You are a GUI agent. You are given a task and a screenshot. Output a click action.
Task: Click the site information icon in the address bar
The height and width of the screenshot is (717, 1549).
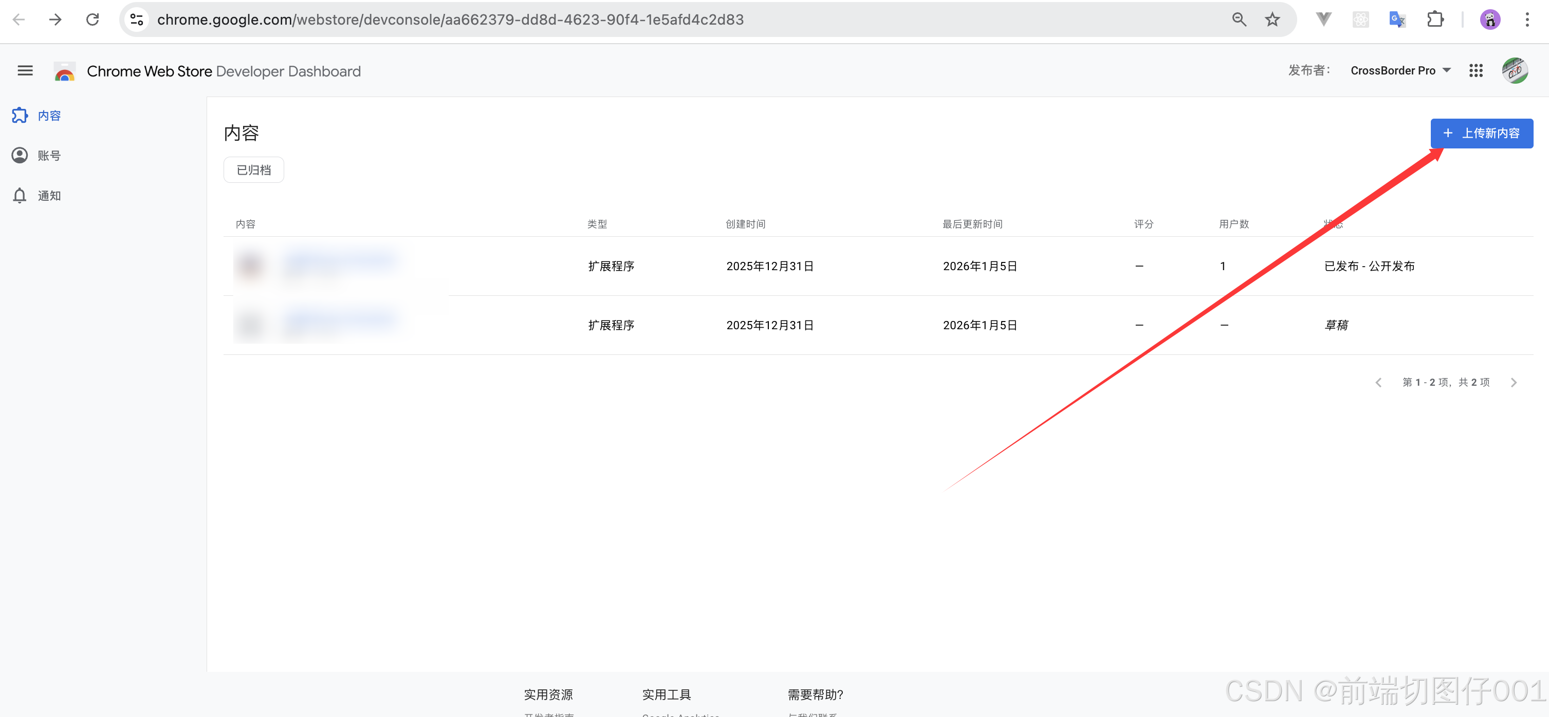pos(137,20)
